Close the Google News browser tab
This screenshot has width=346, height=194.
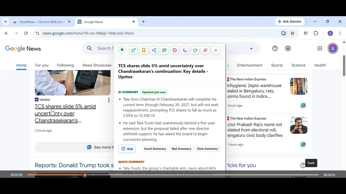pyautogui.click(x=134, y=22)
